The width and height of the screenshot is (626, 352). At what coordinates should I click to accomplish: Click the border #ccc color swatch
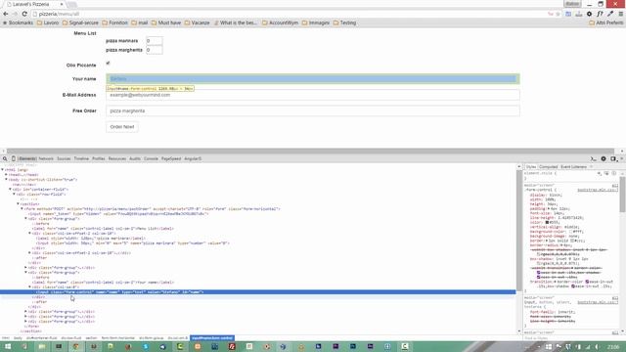(571, 241)
